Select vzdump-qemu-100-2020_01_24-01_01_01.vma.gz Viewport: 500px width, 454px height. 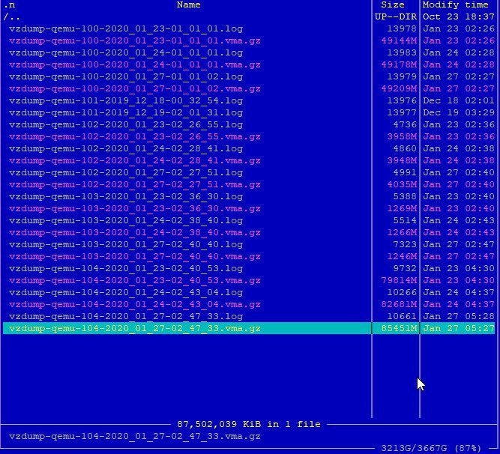pos(135,64)
